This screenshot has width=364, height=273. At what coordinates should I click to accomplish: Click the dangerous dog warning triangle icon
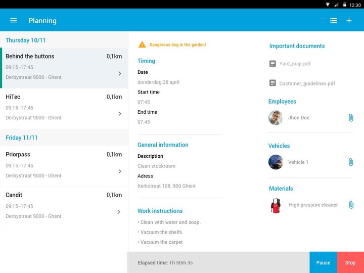pyautogui.click(x=142, y=44)
